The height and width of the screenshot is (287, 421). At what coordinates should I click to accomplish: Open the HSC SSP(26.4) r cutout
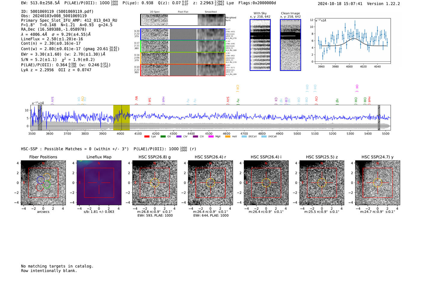210,183
